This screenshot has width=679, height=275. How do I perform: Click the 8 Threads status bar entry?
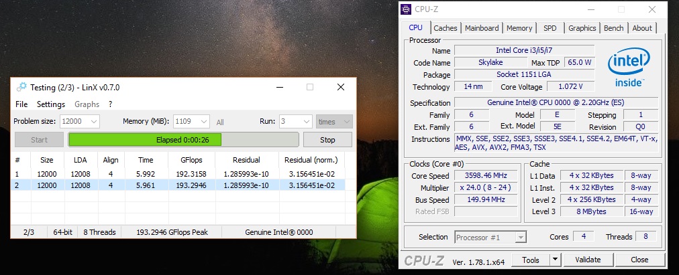[x=99, y=232]
